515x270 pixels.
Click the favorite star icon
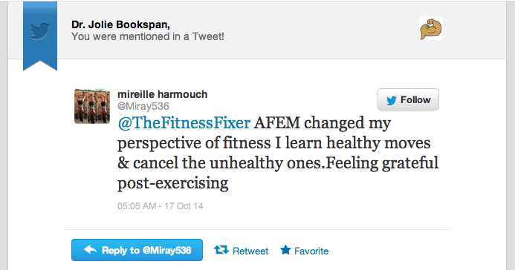click(285, 250)
